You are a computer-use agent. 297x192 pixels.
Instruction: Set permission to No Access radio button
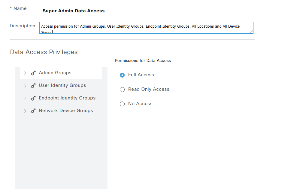click(122, 104)
